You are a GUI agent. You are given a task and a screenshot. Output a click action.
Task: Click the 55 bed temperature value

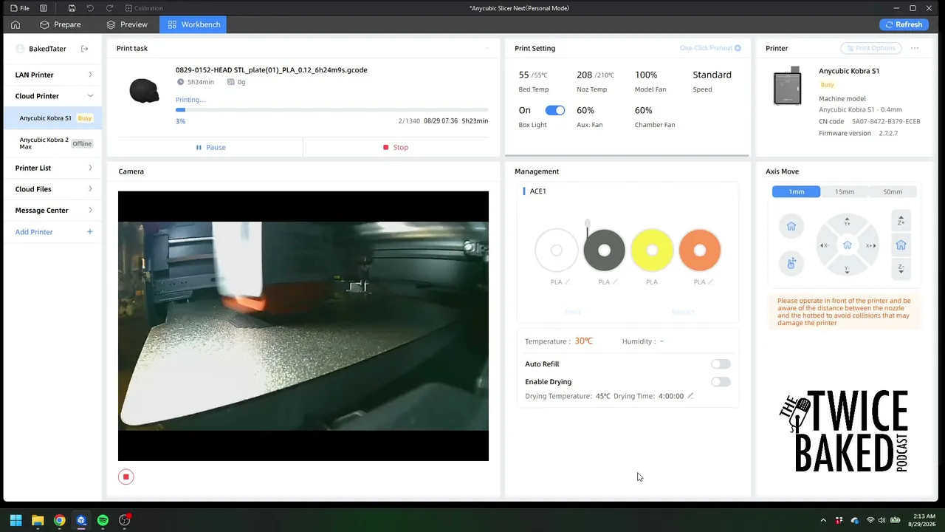[x=523, y=75]
